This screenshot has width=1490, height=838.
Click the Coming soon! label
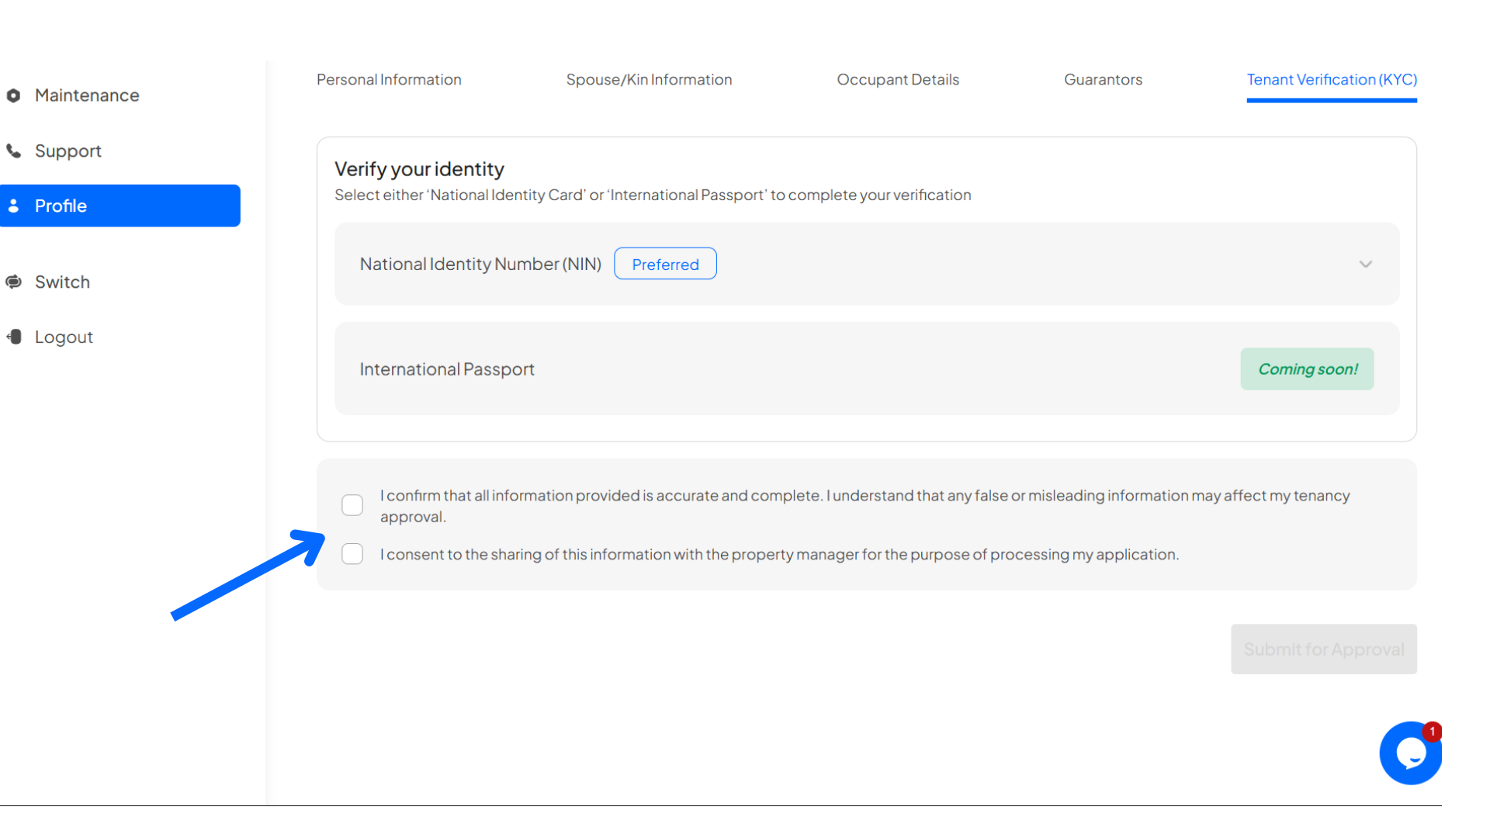click(x=1307, y=369)
